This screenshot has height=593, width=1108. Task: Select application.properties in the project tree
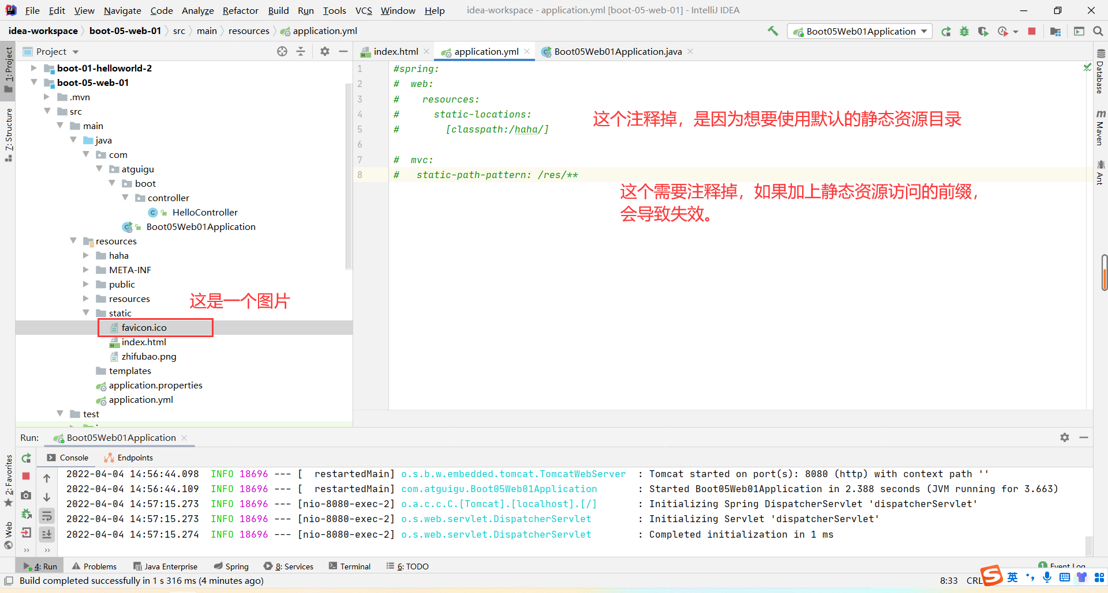155,385
